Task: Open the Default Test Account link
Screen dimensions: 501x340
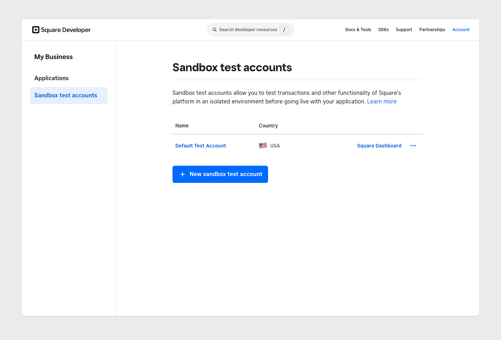Action: pos(201,146)
